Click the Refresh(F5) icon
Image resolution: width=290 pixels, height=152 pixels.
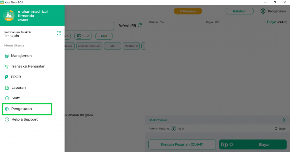pos(140,25)
